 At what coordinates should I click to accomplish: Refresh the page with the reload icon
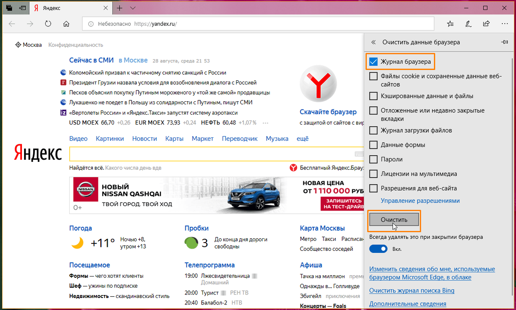point(48,24)
